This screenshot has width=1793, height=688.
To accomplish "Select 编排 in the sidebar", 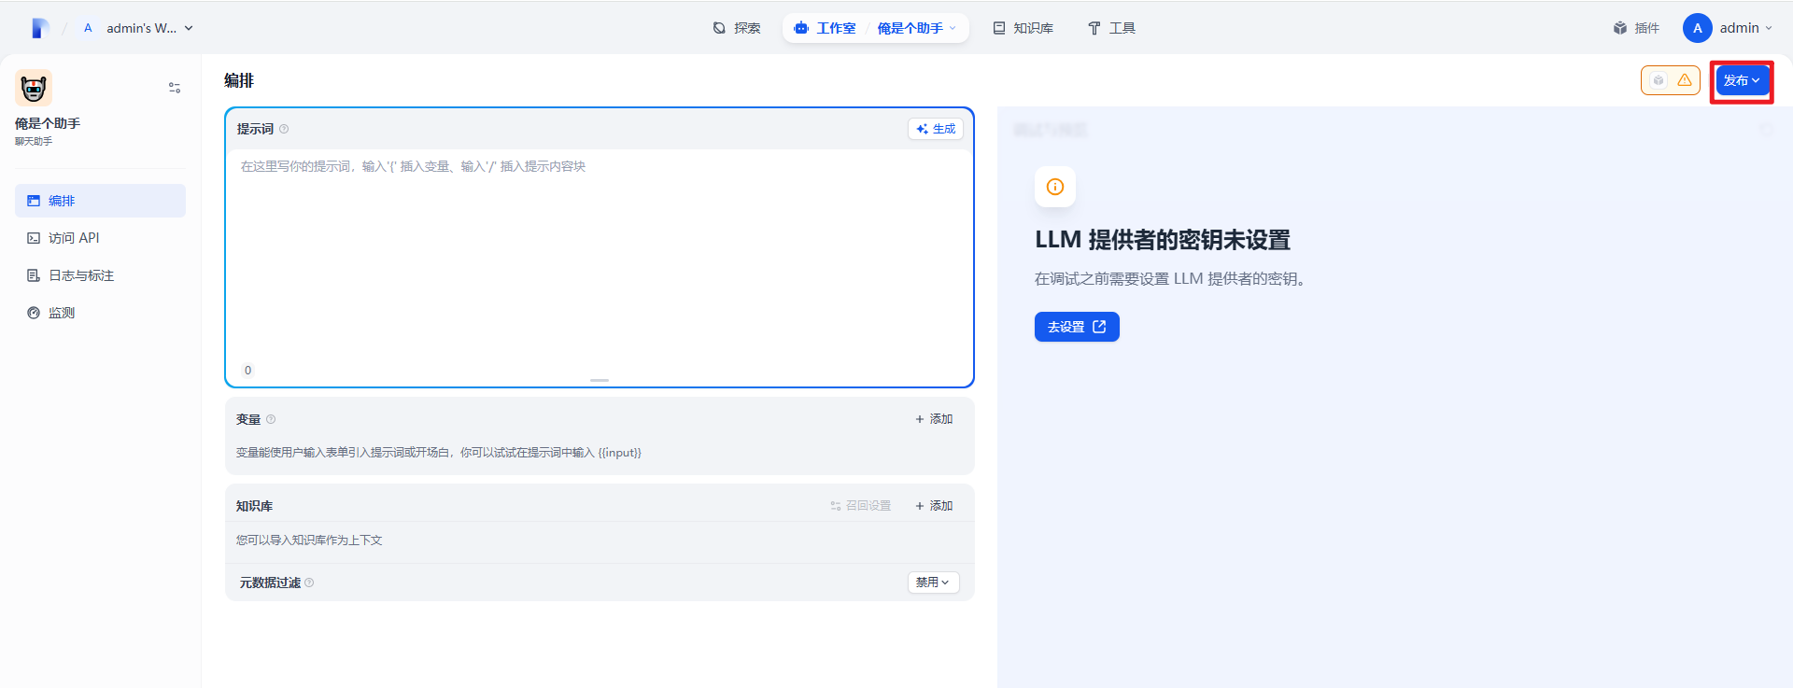I will point(100,201).
